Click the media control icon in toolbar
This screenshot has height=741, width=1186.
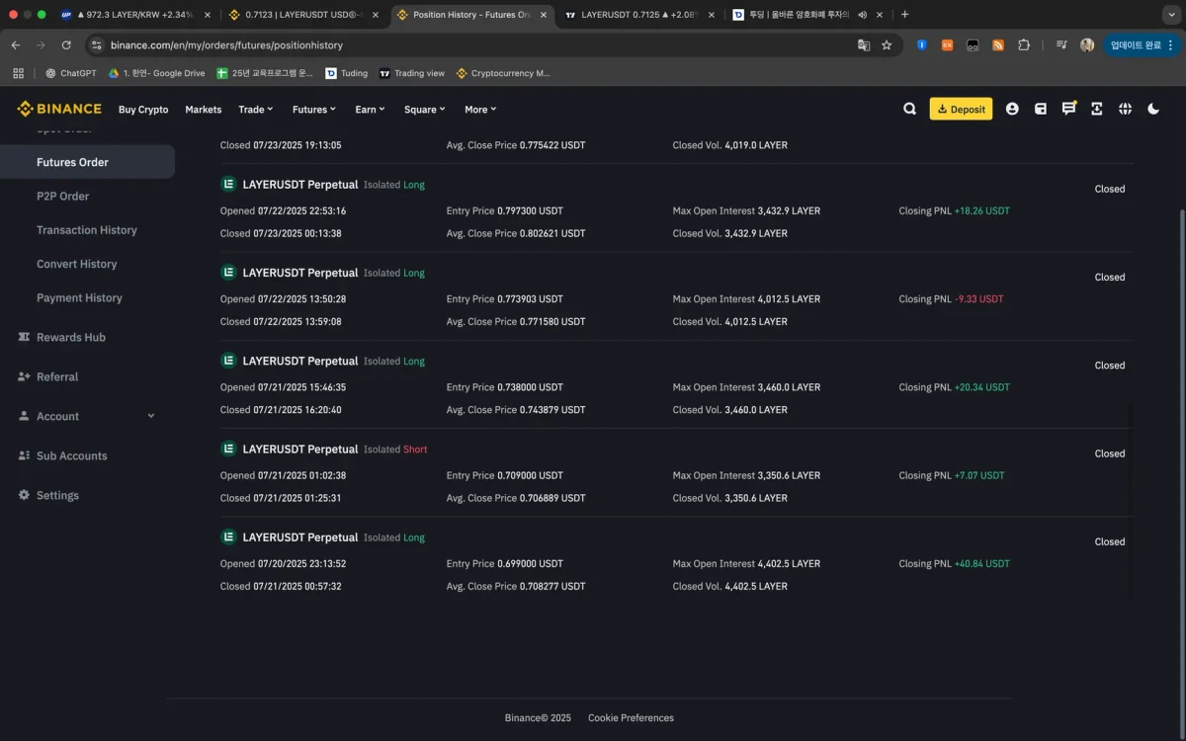coord(1061,44)
